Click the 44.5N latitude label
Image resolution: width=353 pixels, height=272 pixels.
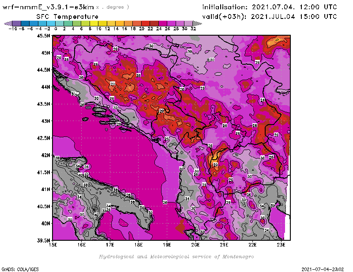click(x=43, y=70)
